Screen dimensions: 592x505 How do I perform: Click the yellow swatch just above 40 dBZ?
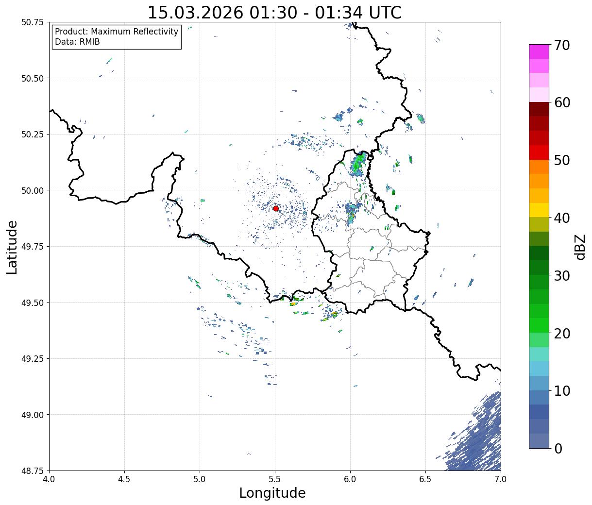539,210
